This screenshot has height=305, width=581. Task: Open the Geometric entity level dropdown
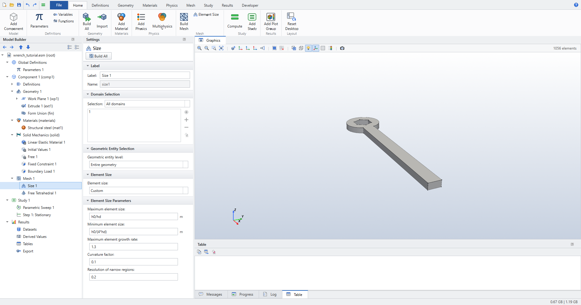[x=139, y=164]
